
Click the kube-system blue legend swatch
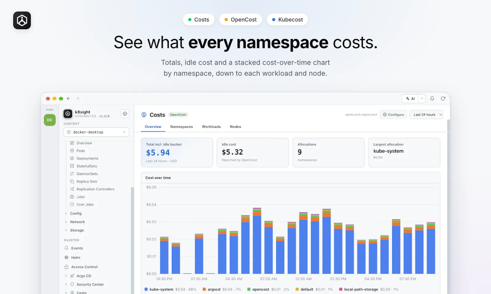tap(146, 289)
